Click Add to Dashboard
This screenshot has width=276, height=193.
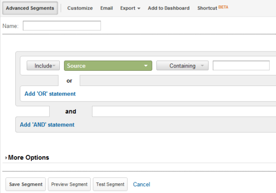point(168,8)
